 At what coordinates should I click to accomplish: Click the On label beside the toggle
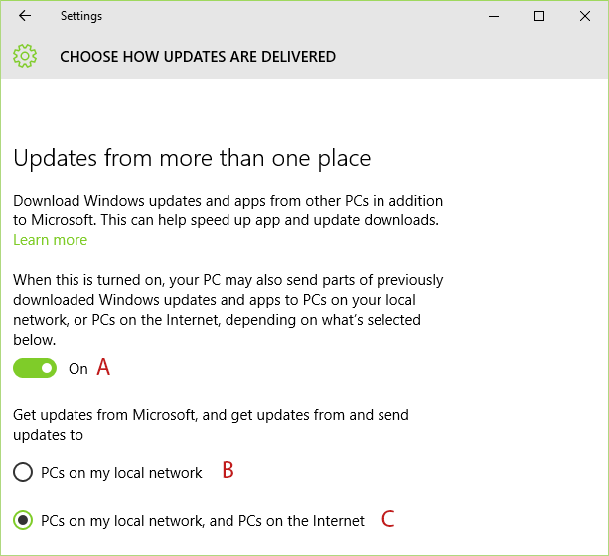pyautogui.click(x=78, y=369)
